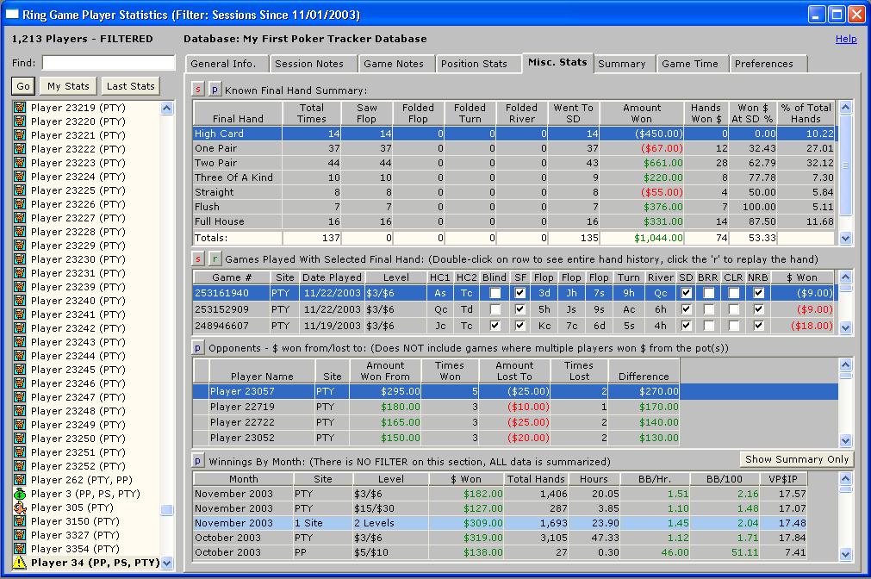
Task: Open the Help link
Action: pyautogui.click(x=846, y=39)
